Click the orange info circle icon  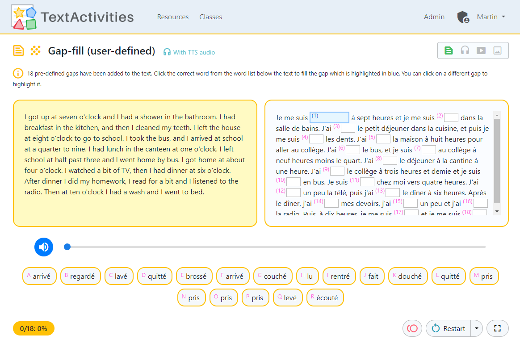pos(18,73)
